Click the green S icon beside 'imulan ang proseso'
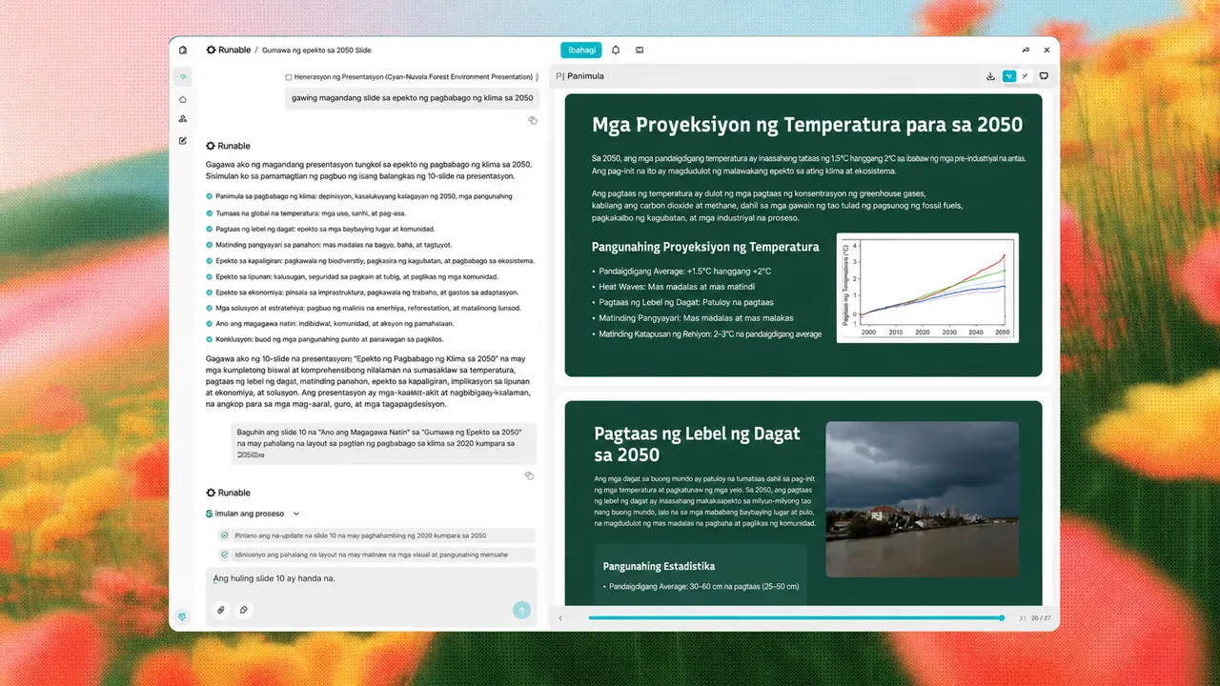 tap(210, 514)
